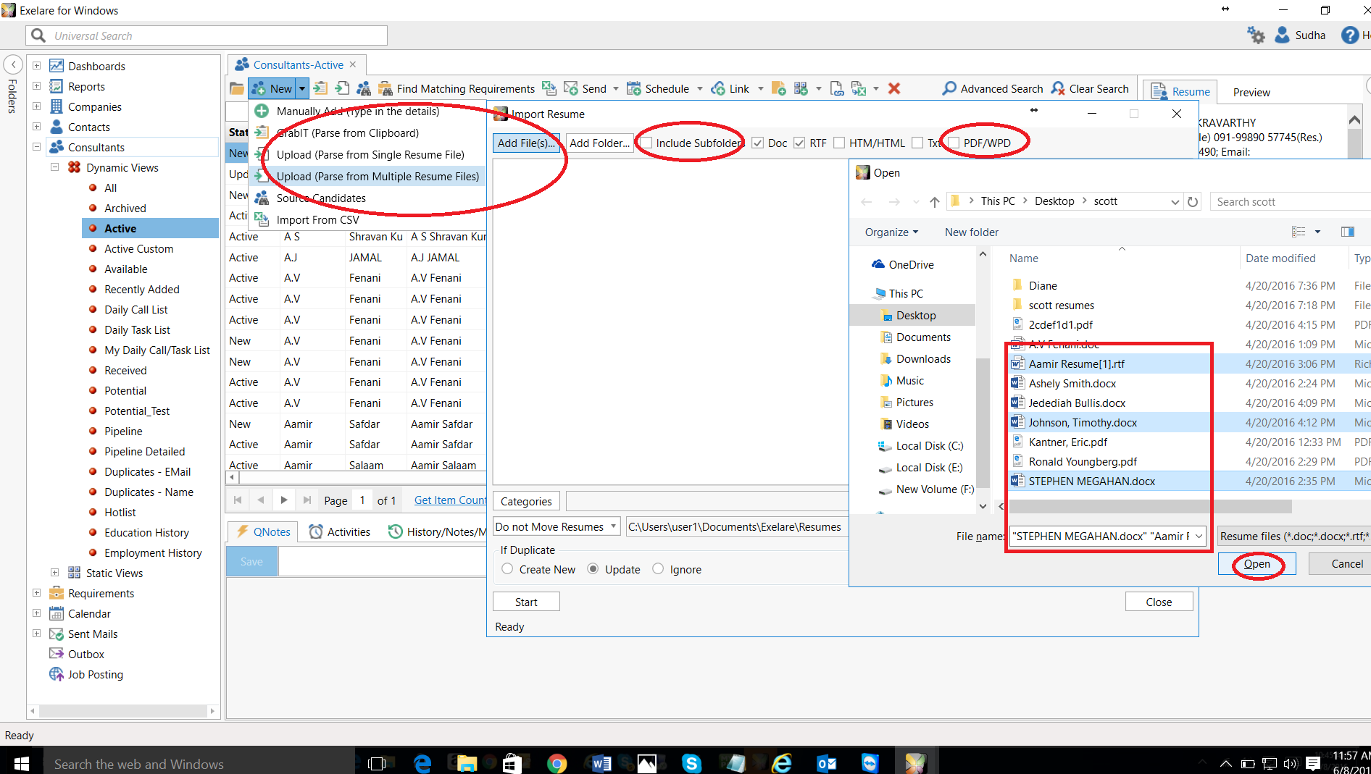Image resolution: width=1371 pixels, height=774 pixels.
Task: Select Ignore duplicate option
Action: pos(658,569)
